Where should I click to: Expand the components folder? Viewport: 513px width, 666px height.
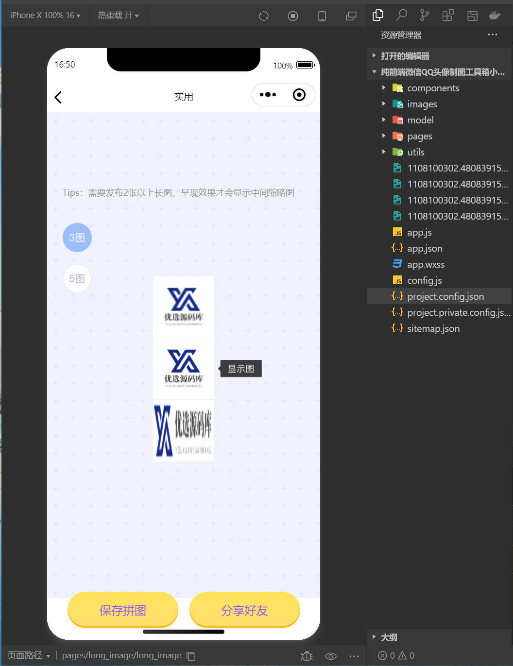440,88
